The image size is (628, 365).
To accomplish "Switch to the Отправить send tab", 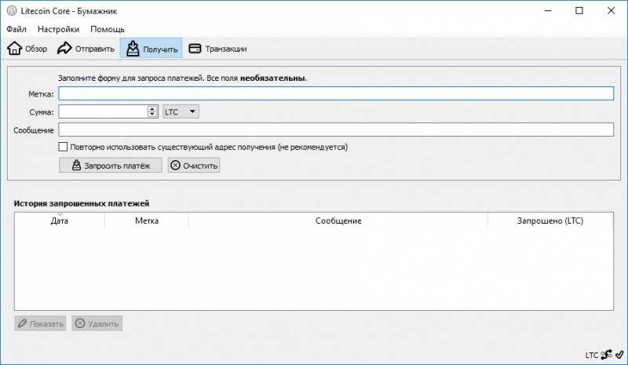I will point(86,49).
